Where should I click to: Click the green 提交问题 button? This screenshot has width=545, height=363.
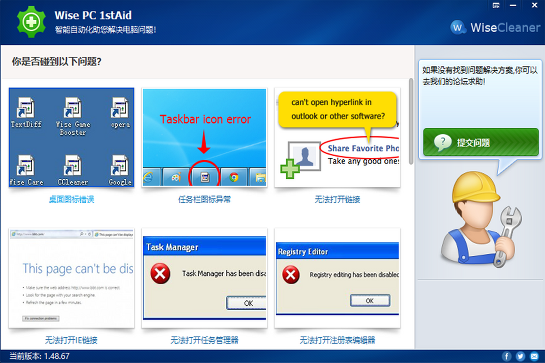pos(481,142)
